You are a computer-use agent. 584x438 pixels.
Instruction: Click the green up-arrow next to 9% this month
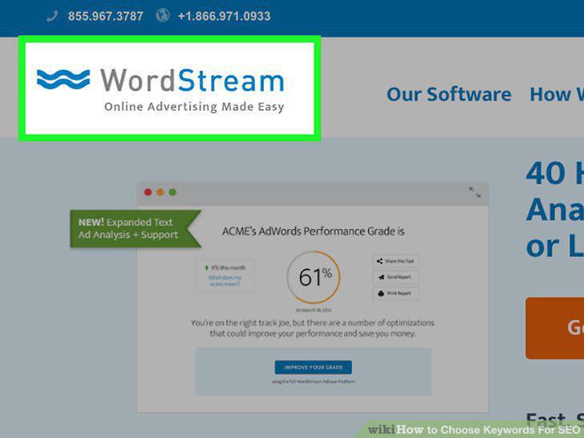[x=207, y=267]
